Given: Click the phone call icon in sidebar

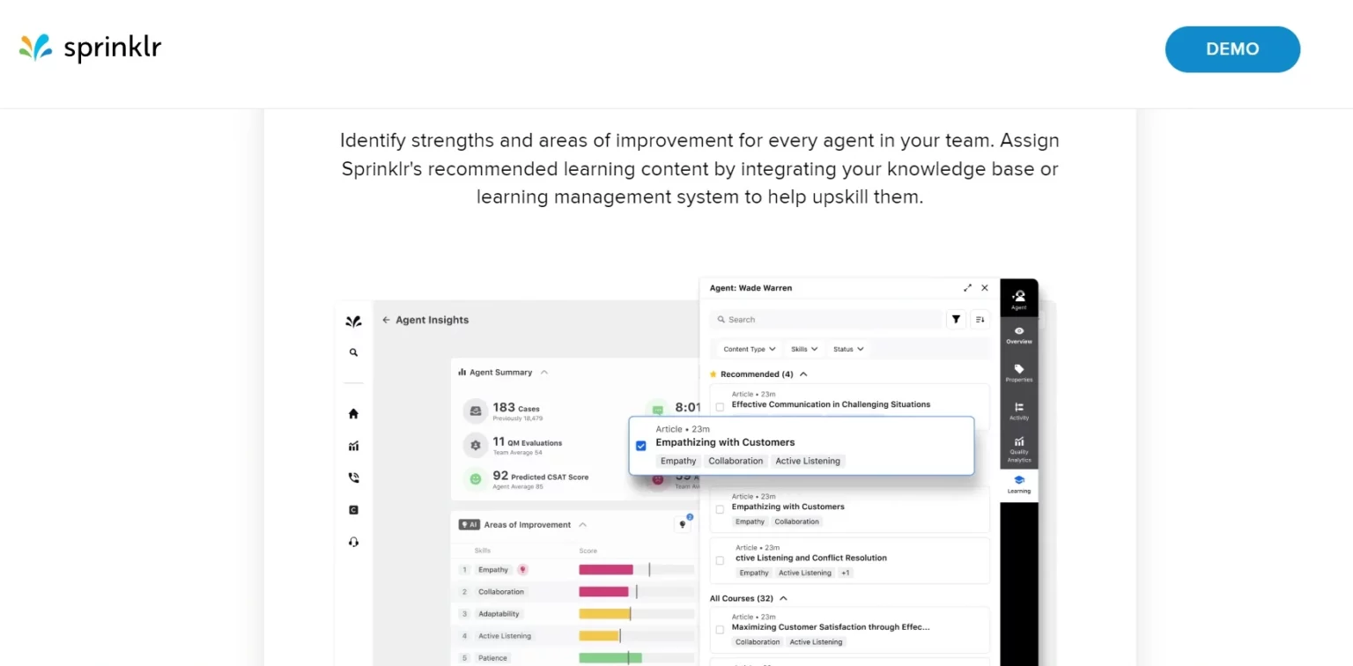Looking at the screenshot, I should [353, 478].
